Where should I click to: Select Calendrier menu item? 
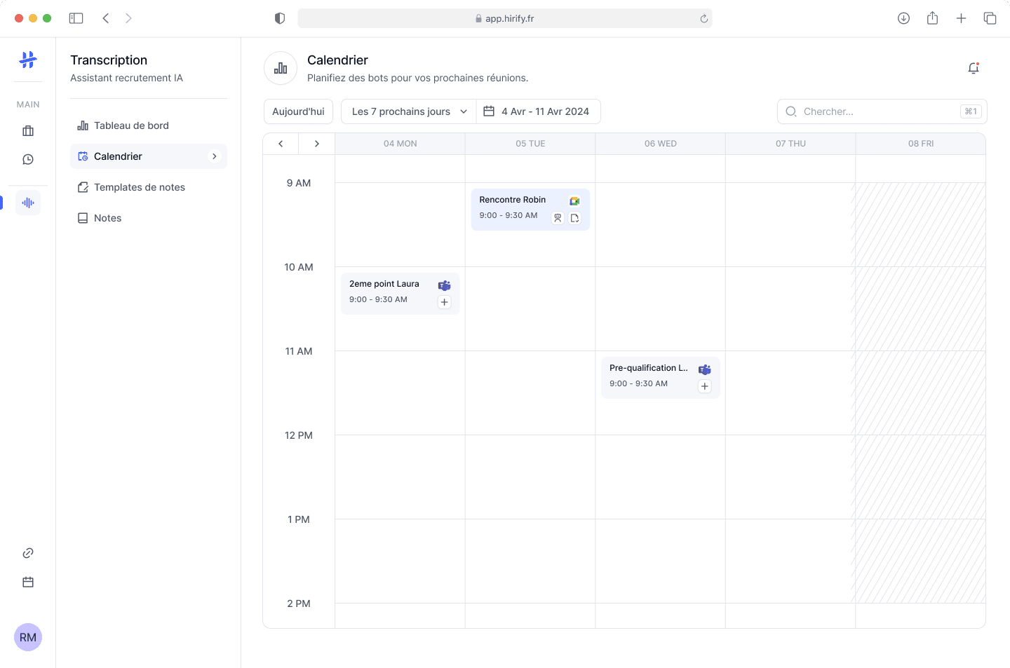point(149,156)
